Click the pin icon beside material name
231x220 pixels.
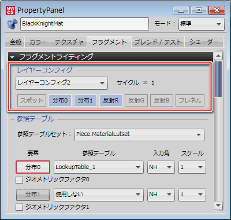[12, 24]
